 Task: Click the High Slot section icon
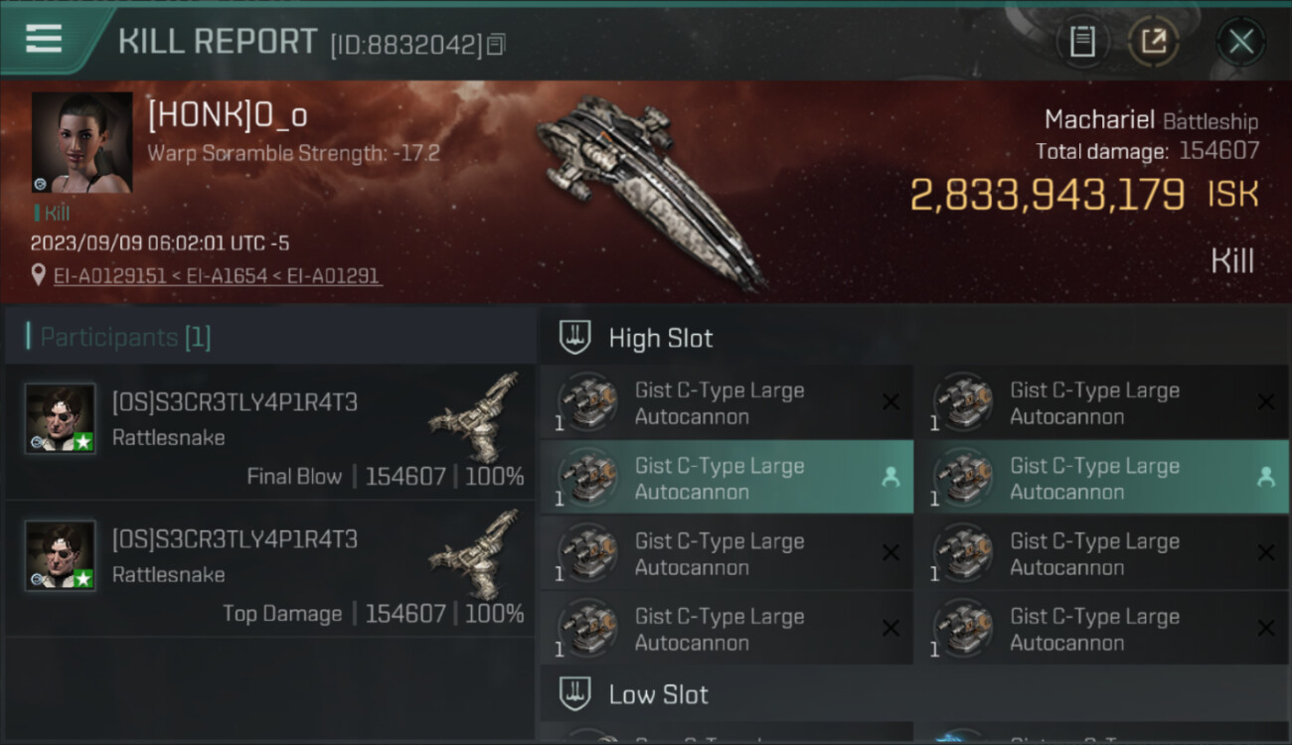point(575,338)
